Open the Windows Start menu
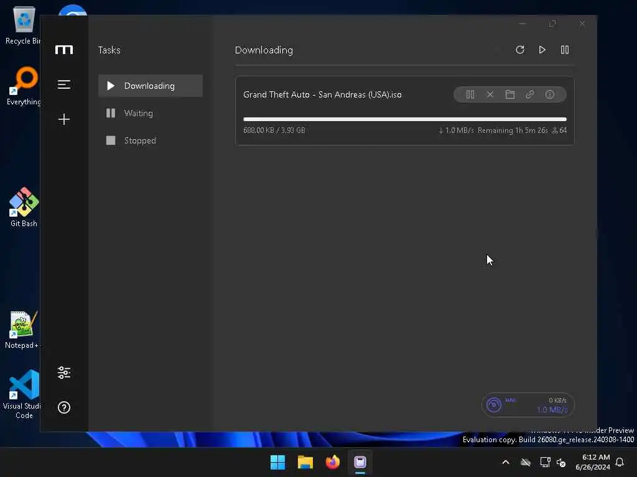Screen dimensions: 637x477 click(x=278, y=462)
